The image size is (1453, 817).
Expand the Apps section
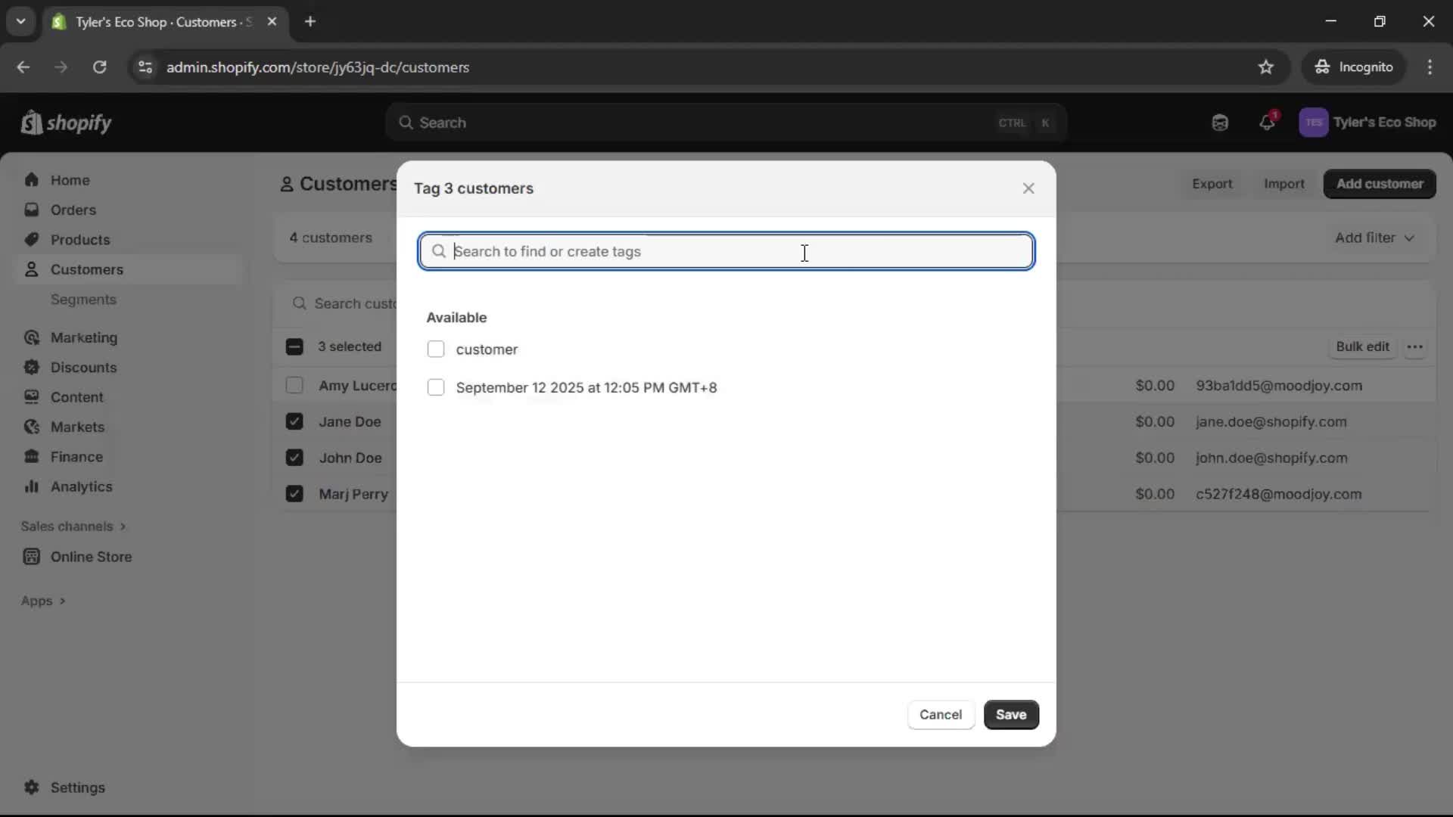(x=43, y=601)
